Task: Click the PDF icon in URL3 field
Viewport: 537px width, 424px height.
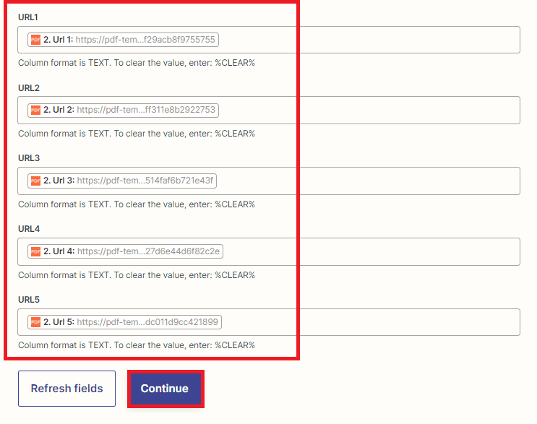Action: coord(35,181)
